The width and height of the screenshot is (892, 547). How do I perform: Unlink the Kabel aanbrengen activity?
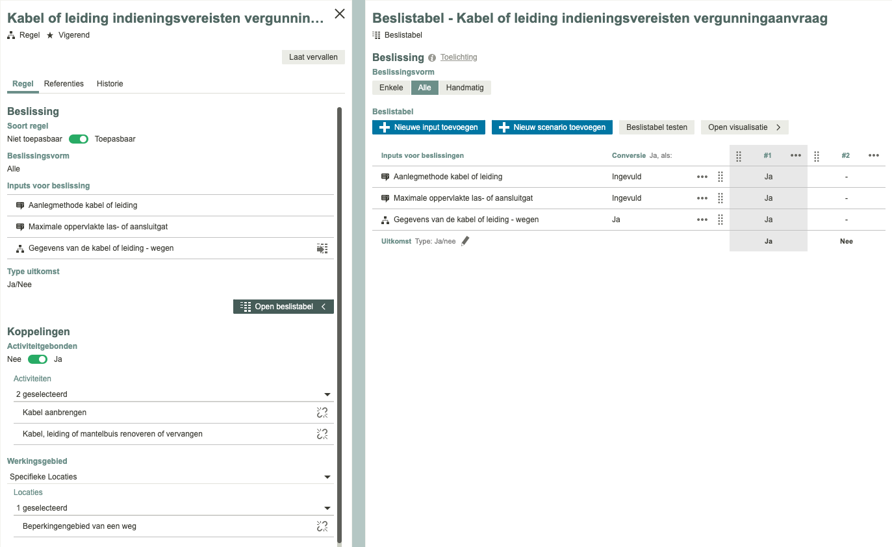(x=322, y=413)
